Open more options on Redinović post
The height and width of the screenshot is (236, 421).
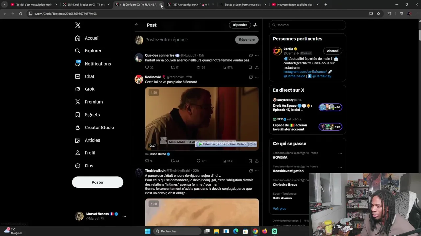click(x=257, y=77)
